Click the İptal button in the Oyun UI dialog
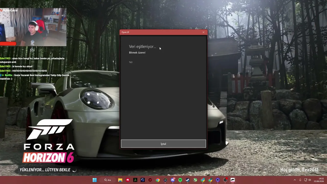The width and height of the screenshot is (327, 184). point(163,144)
